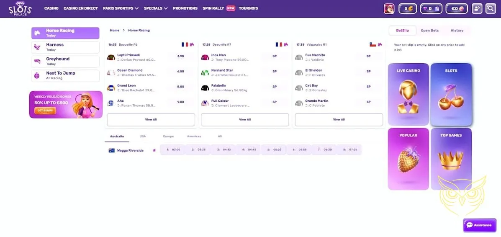This screenshot has height=237, width=501.
Task: Select Aha odds 9.00
Action: tap(180, 102)
